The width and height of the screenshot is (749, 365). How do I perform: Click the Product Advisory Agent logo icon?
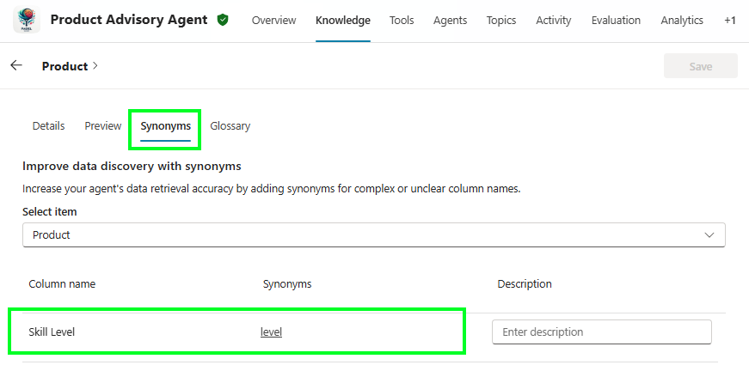27,20
